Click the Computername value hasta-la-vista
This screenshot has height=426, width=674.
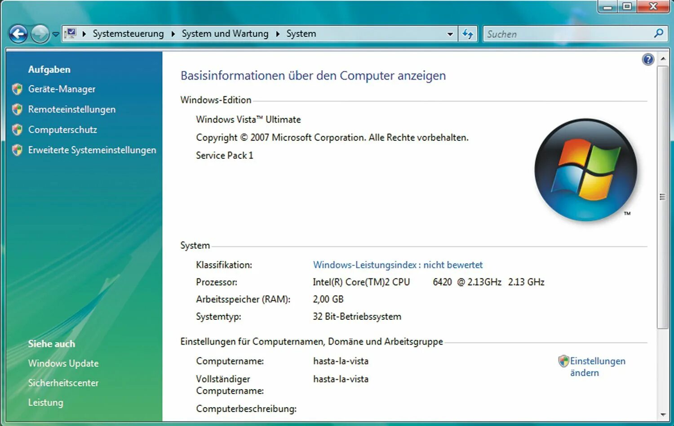[341, 361]
